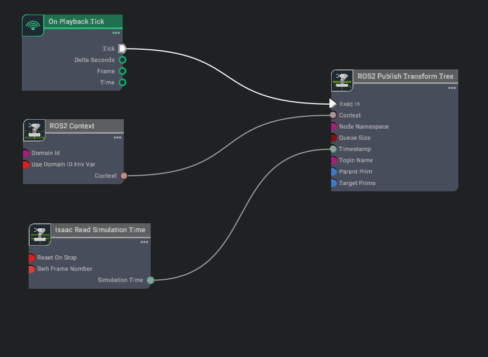Select the Publish Transform Tree Context input port
The image size is (488, 357).
[x=333, y=115]
